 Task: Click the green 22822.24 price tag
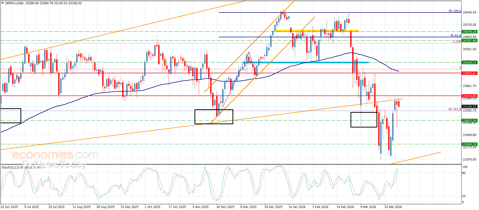click(x=469, y=120)
